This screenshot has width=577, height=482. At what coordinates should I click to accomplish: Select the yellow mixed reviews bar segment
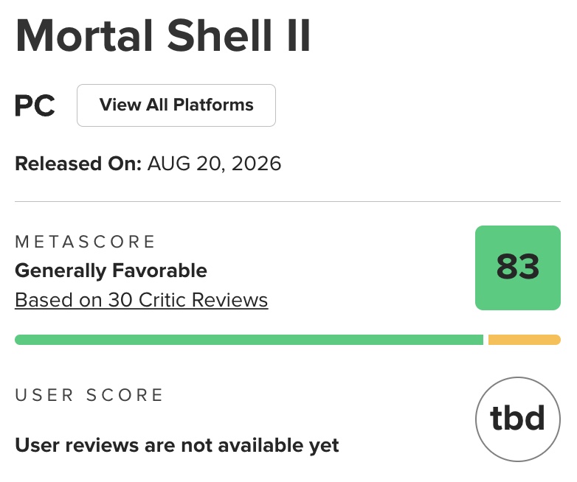(x=525, y=340)
